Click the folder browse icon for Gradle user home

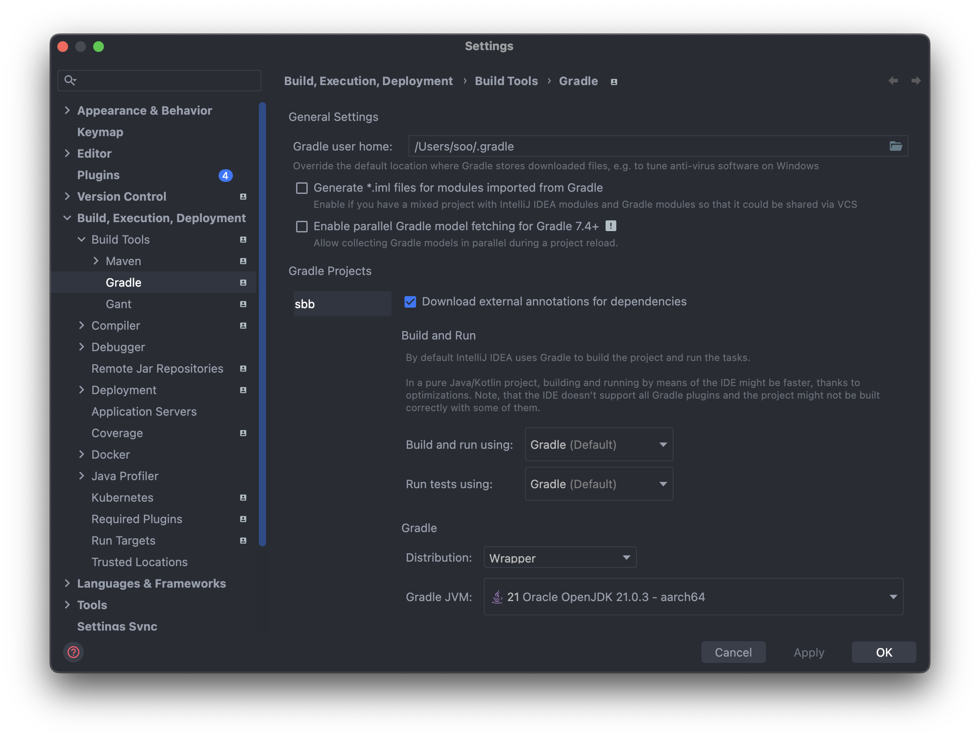tap(896, 146)
